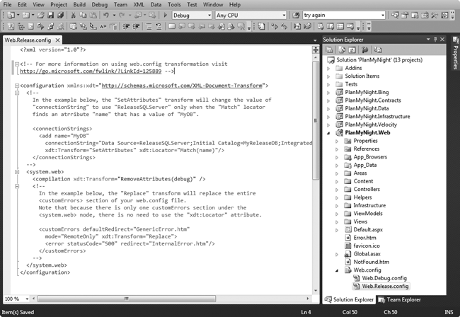The height and width of the screenshot is (317, 460).
Task: Open the 100 % zoom dropdown
Action: click(27, 299)
